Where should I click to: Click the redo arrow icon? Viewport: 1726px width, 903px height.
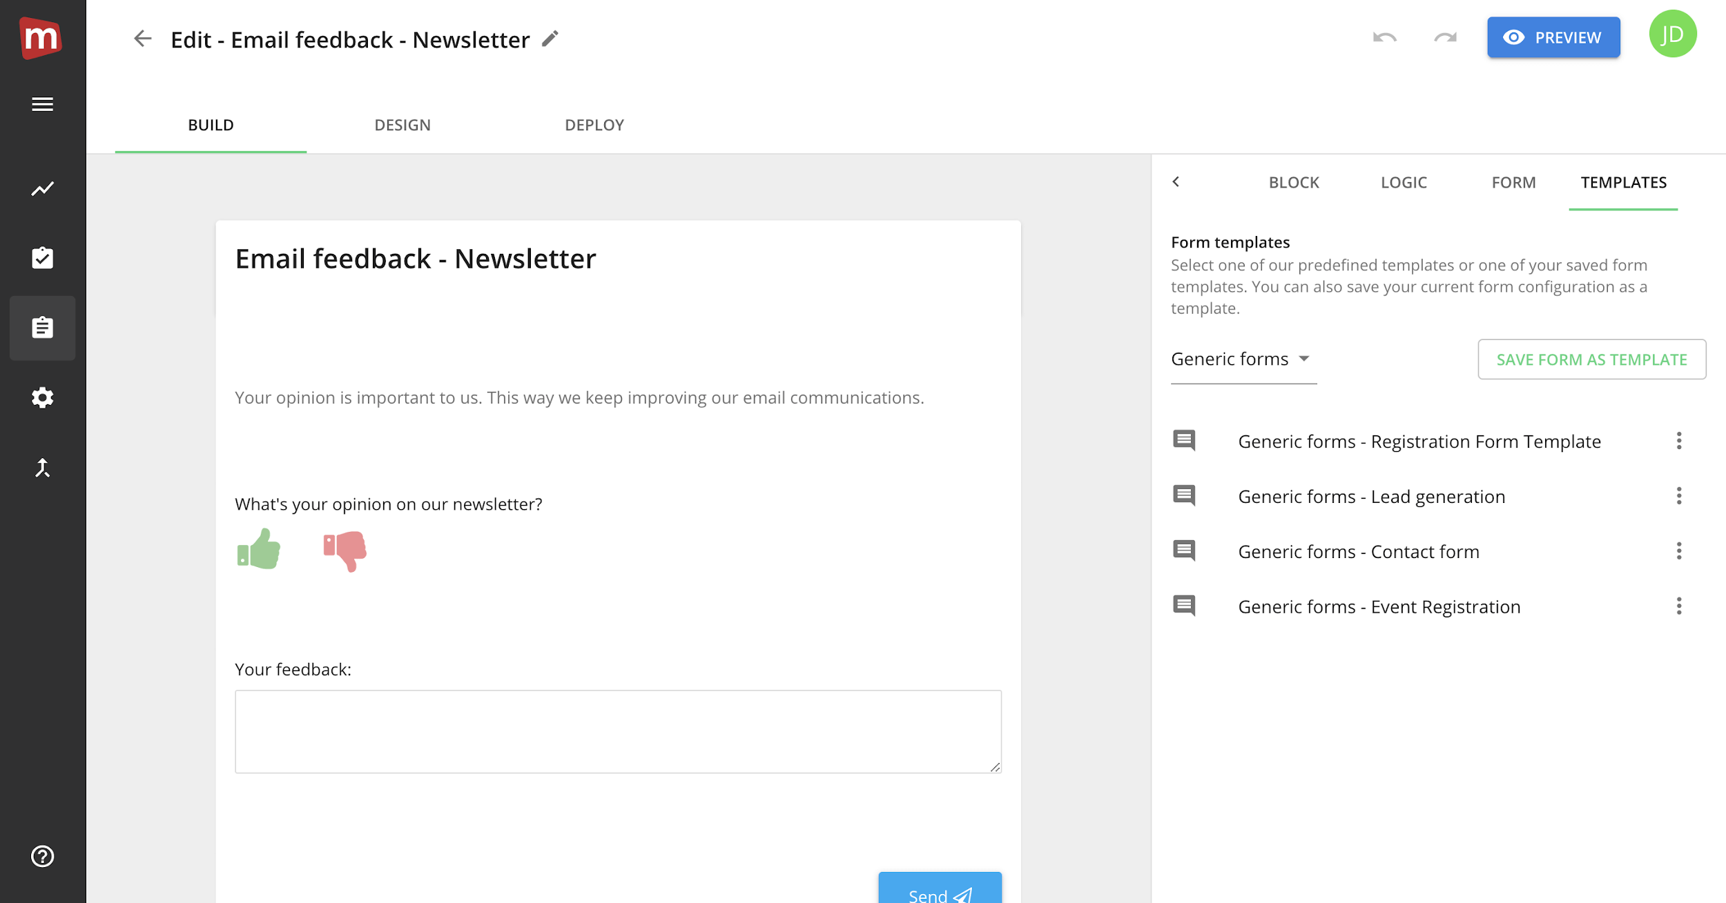click(1445, 37)
